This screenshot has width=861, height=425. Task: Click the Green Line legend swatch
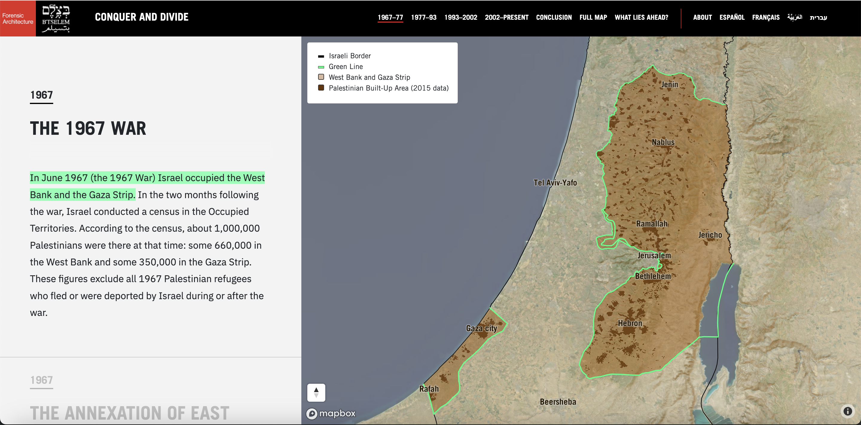321,67
